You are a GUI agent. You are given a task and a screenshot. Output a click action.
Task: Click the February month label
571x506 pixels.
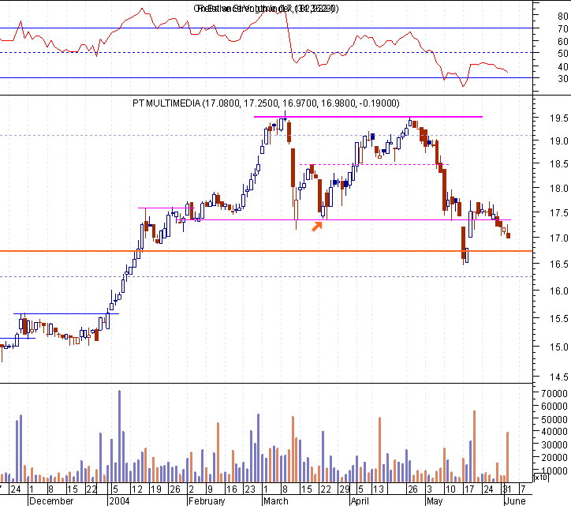click(x=207, y=501)
